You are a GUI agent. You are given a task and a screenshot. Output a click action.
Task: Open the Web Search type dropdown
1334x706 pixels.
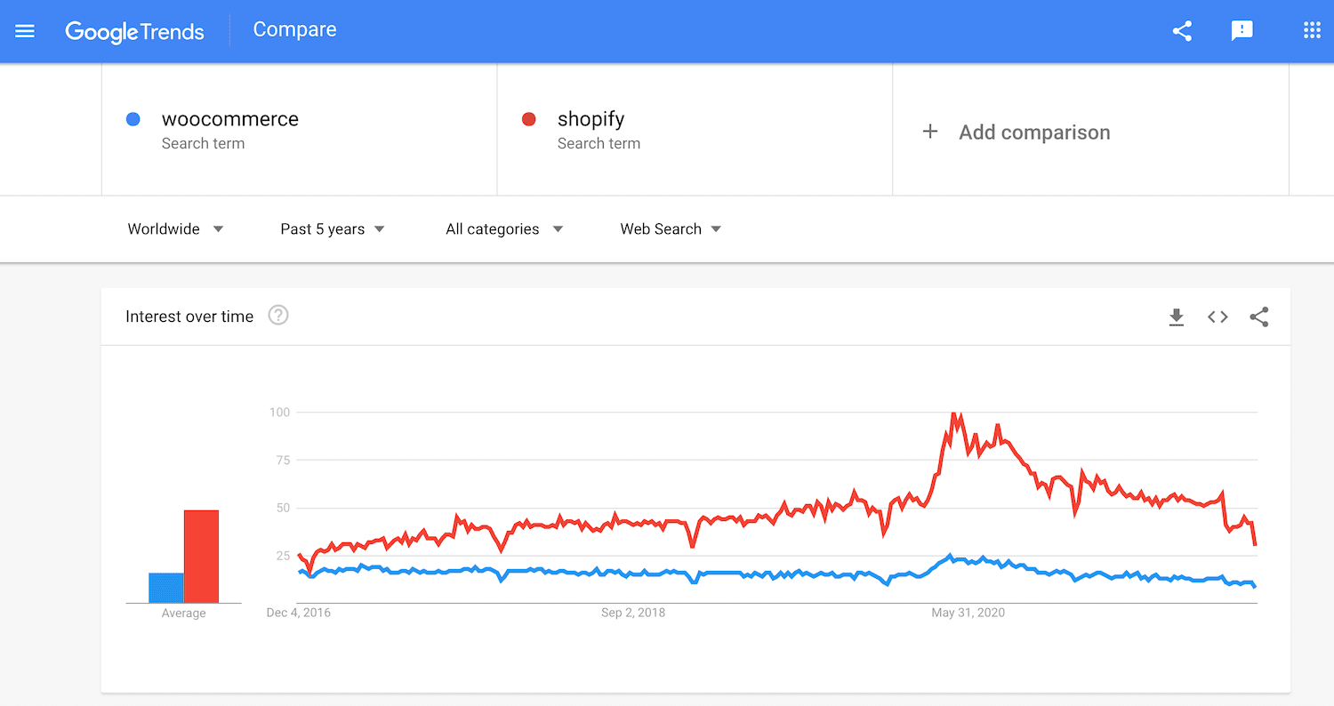point(670,229)
